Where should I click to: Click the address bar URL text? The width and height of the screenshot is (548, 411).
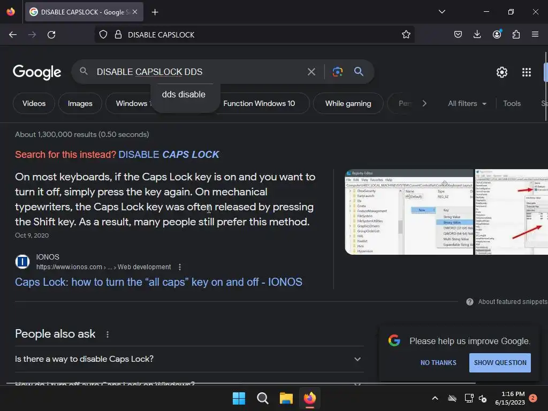(x=161, y=35)
